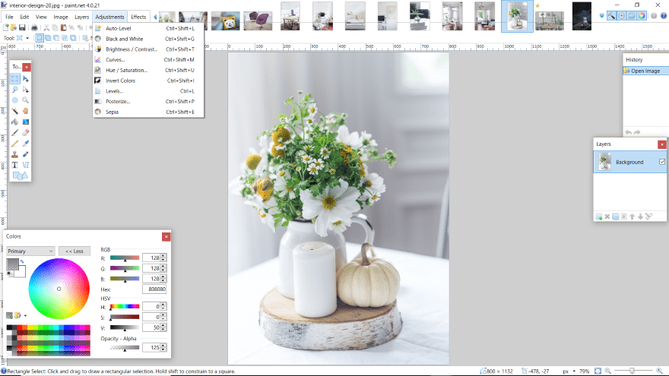Viewport: 669px width, 376px height.
Task: Open the Primary color dropdown
Action: (x=30, y=251)
